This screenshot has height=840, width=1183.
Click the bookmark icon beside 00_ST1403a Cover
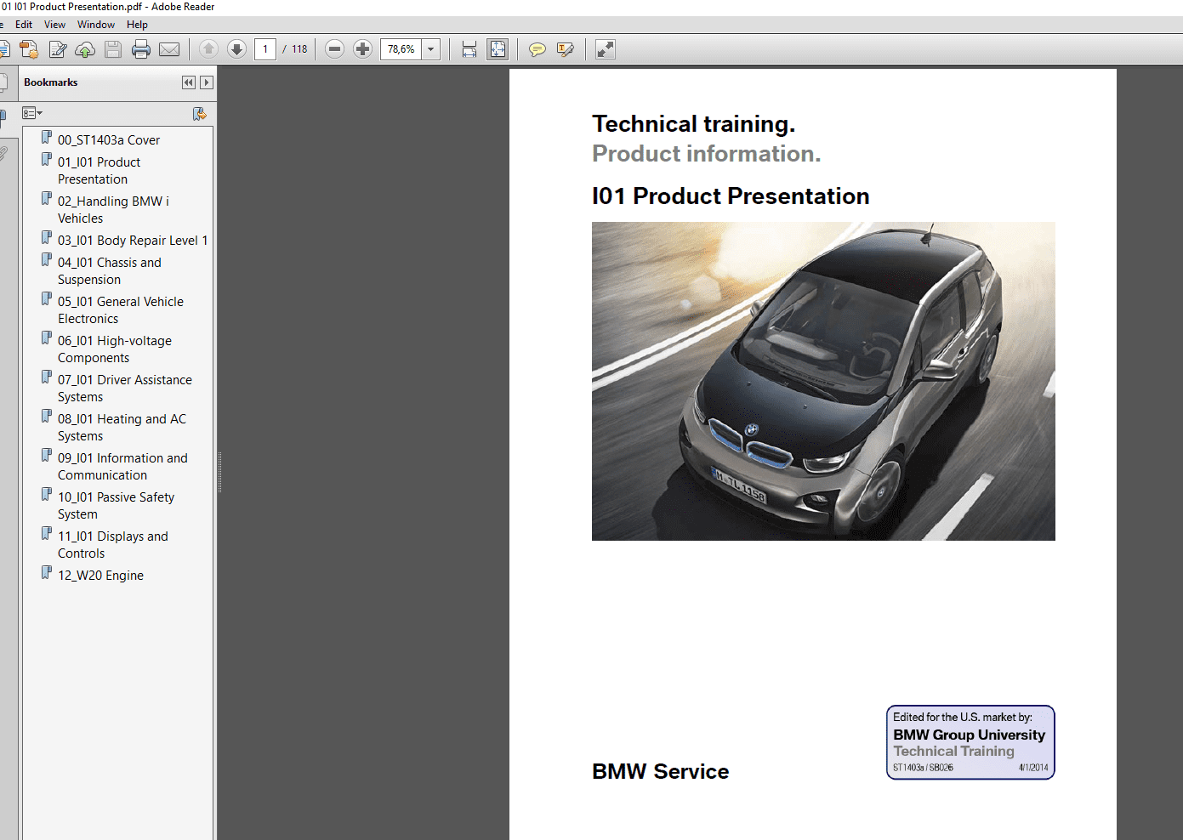(47, 137)
